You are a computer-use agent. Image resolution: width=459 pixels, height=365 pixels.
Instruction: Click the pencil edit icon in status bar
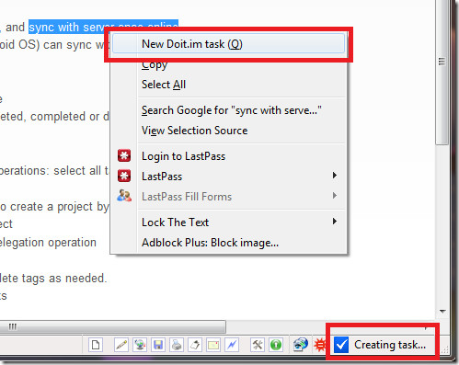pos(121,345)
